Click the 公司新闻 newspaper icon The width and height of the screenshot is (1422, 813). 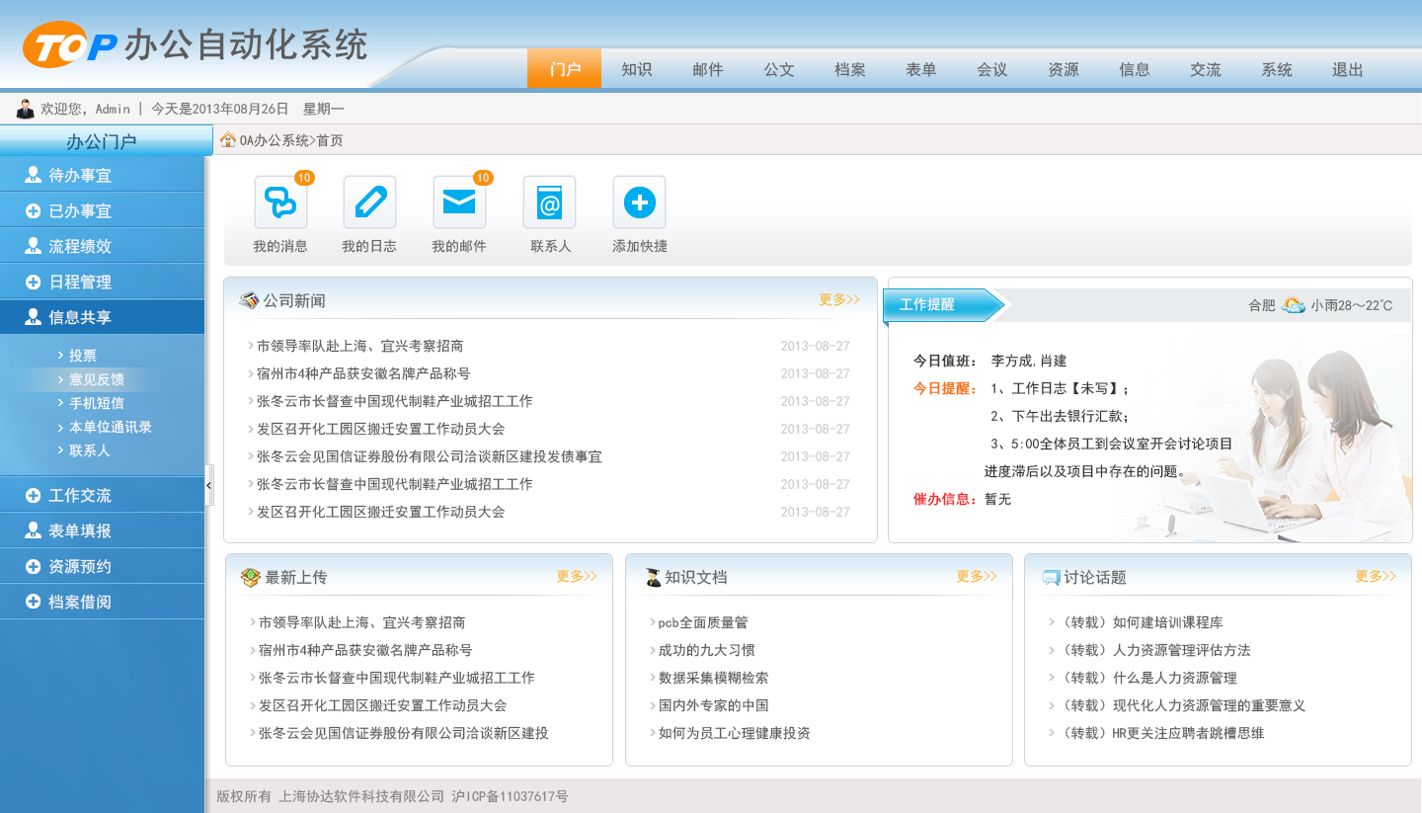(x=249, y=300)
